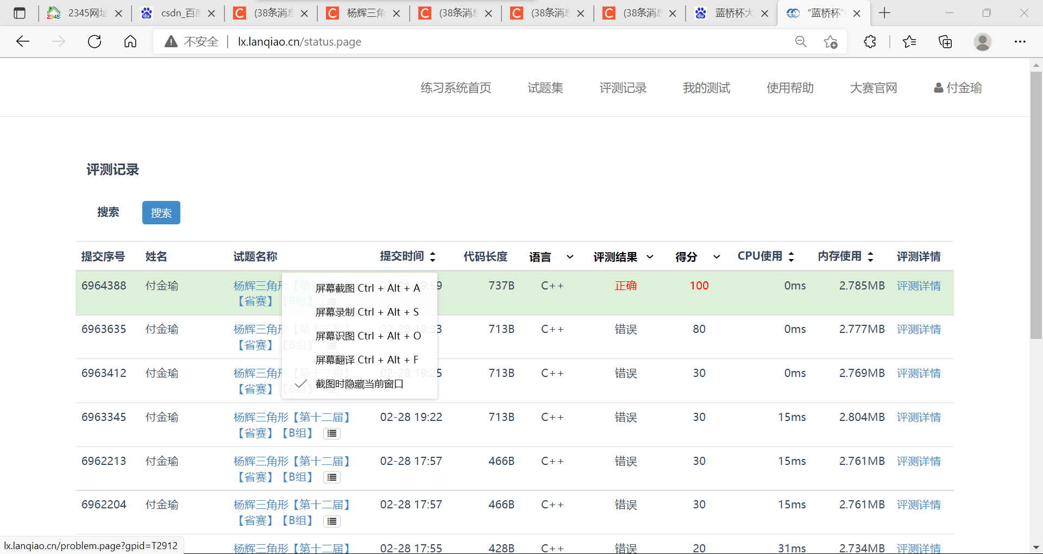This screenshot has height=554, width=1043.
Task: Click the browser back arrow
Action: tap(23, 41)
